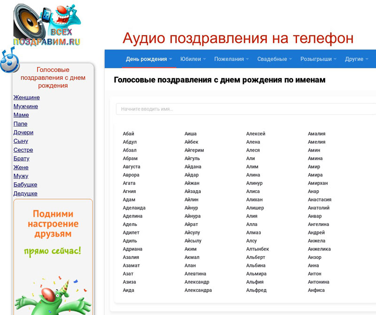Choose the name Альберт
The height and width of the screenshot is (315, 376).
255,258
